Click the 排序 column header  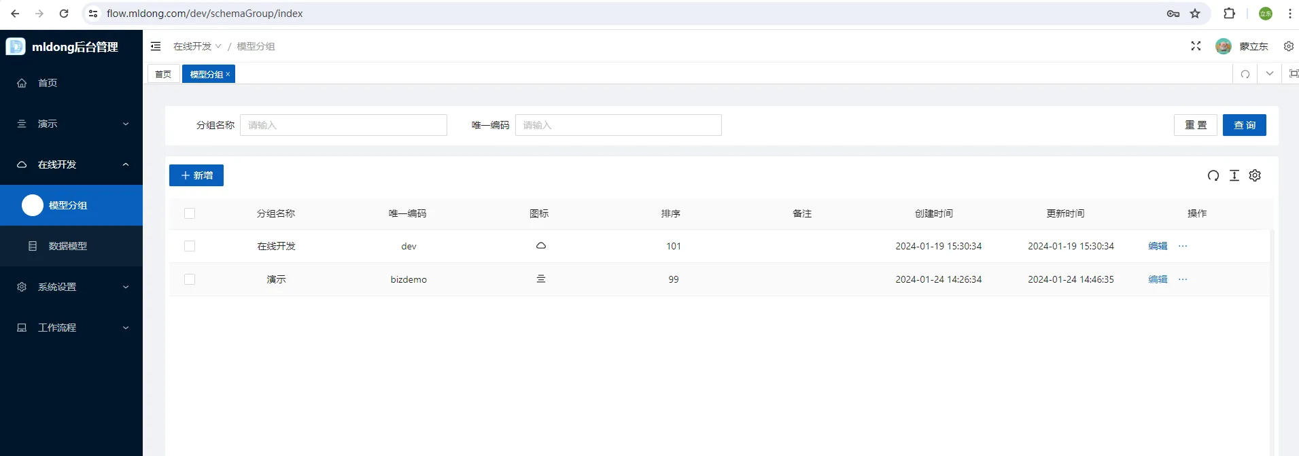point(671,213)
